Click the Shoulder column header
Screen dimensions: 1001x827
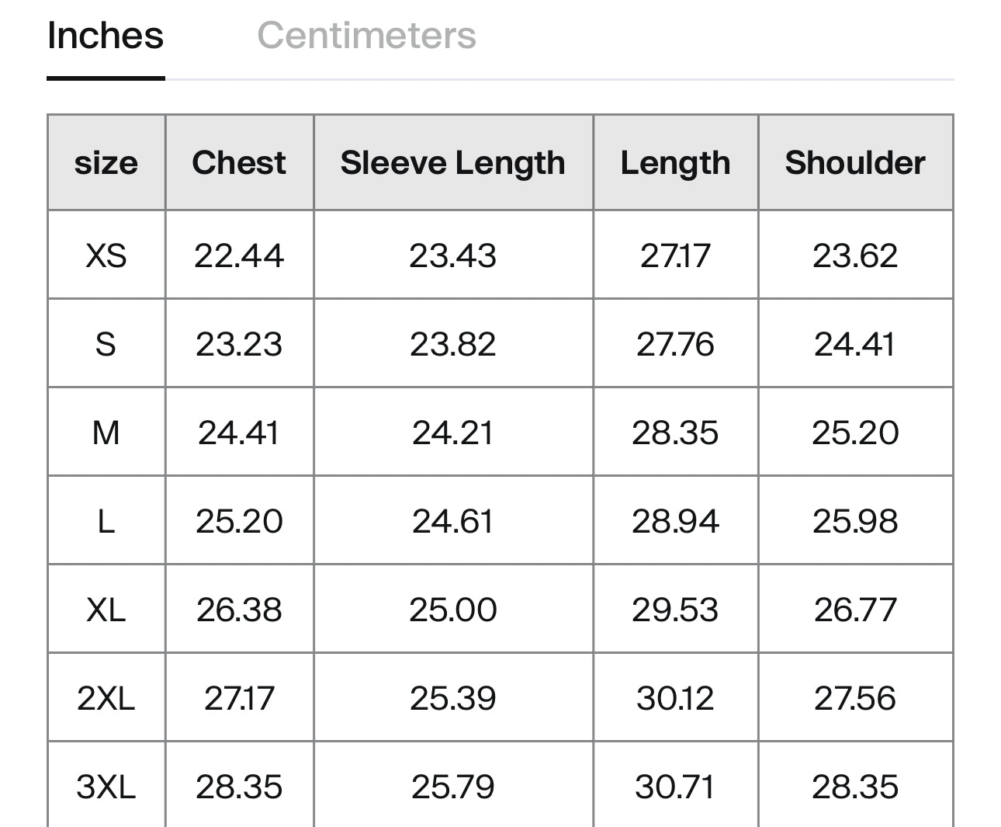pos(855,163)
